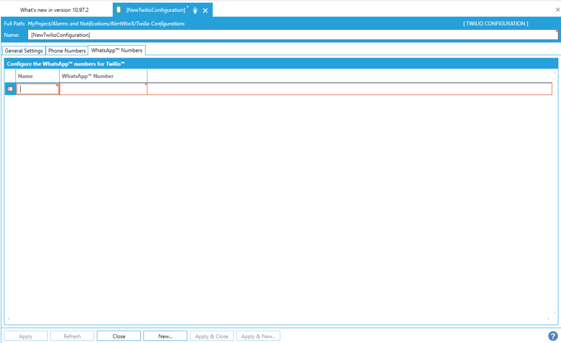This screenshot has width=561, height=343.
Task: Click the WhatsApp™ Number column header
Action: tap(103, 76)
